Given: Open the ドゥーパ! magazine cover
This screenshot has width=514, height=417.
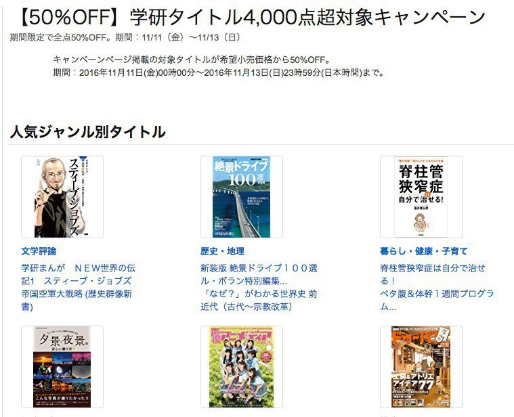Looking at the screenshot, I should point(421,367).
